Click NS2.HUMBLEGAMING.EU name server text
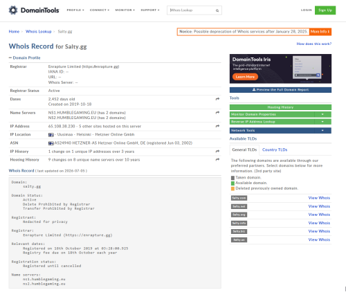This screenshot has height=299, width=346. (x=72, y=118)
